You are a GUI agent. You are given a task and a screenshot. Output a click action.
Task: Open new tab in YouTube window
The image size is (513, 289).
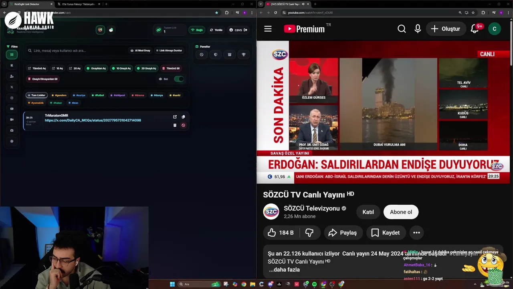point(315,4)
